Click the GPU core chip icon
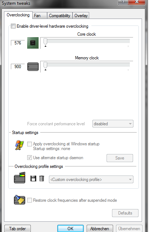 coord(33,43)
